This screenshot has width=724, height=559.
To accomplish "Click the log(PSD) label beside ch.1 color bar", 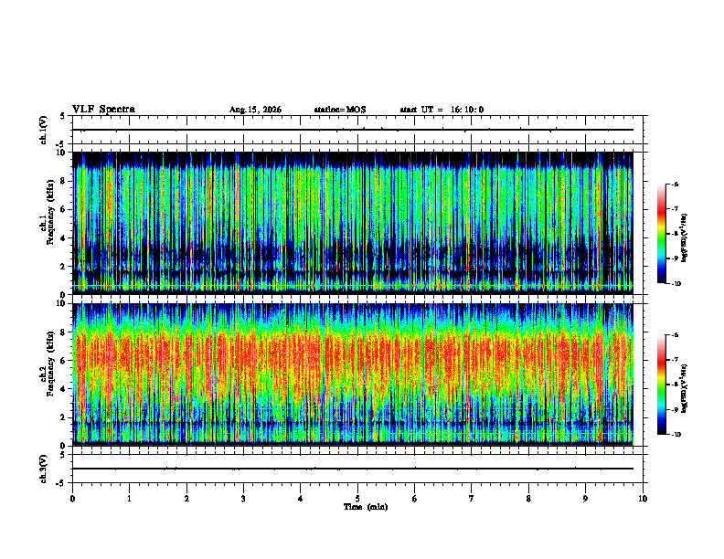I will pyautogui.click(x=685, y=237).
